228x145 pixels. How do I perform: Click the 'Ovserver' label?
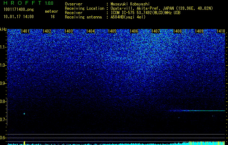(74, 4)
